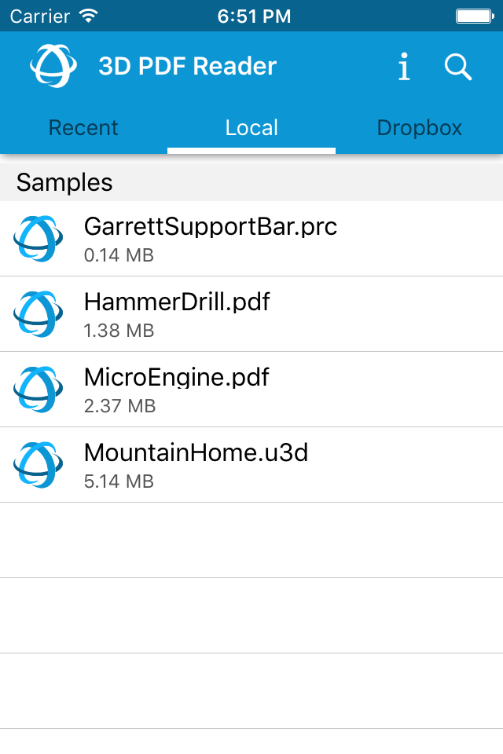Tap the Wi-Fi status icon
This screenshot has height=754, width=503.
(88, 16)
